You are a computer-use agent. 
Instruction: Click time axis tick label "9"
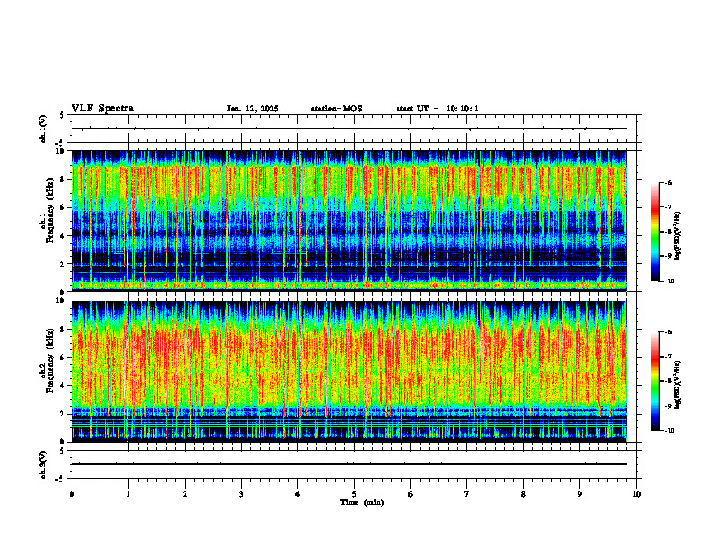tap(579, 494)
